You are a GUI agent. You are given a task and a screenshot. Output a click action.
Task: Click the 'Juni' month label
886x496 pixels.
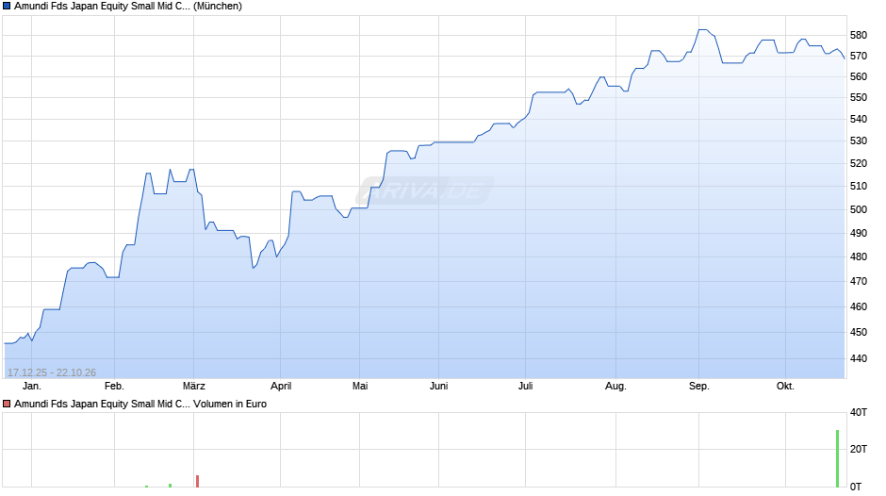(438, 387)
